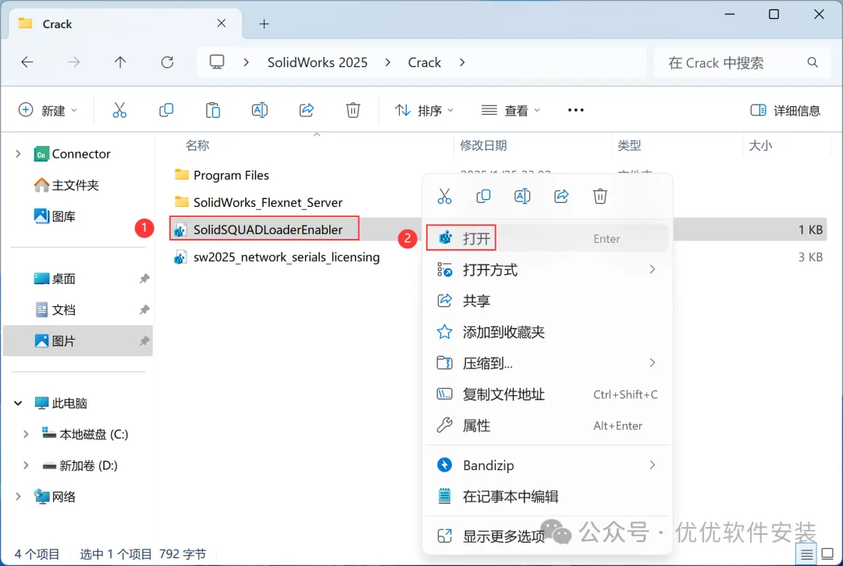Switch to large thumbnails view icon in status bar

828,554
